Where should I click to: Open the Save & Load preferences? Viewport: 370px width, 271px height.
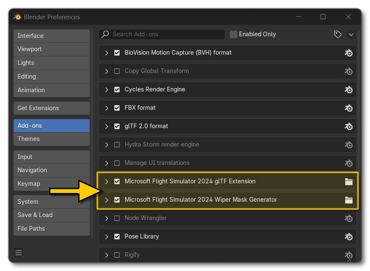tap(51, 215)
